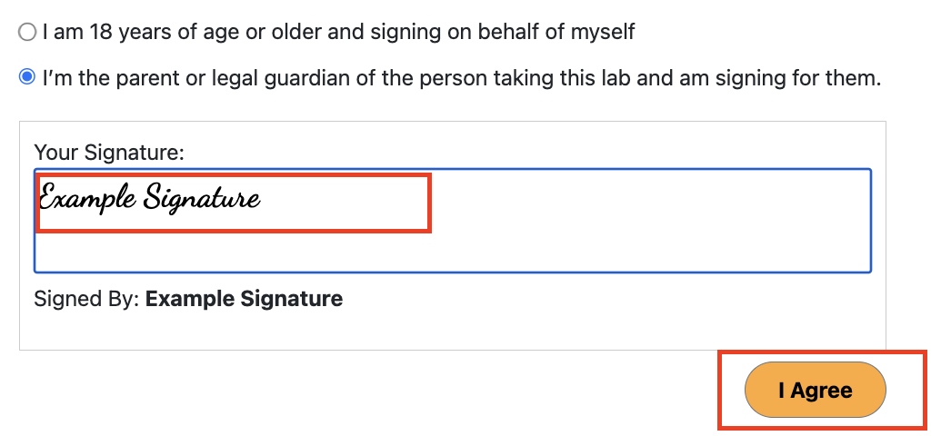Click the word 'Signature' in the cursive text
Viewport: 951px width, 436px height.
tap(203, 199)
